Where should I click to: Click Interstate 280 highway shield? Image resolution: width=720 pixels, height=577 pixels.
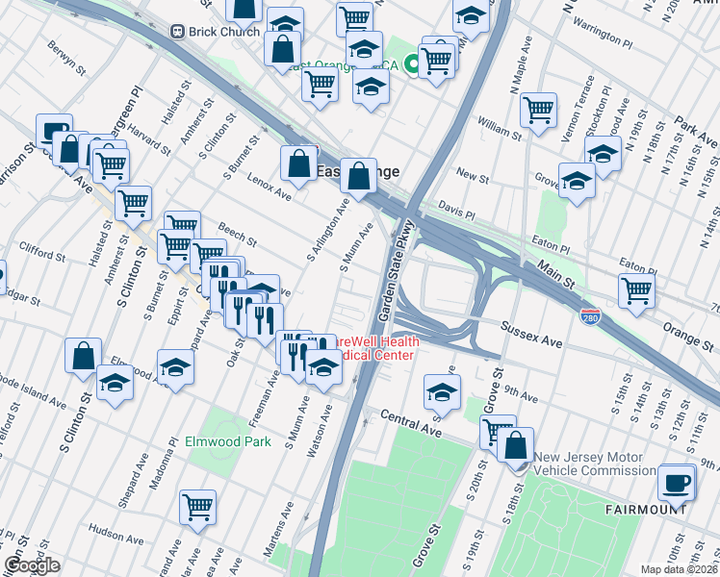(x=589, y=317)
